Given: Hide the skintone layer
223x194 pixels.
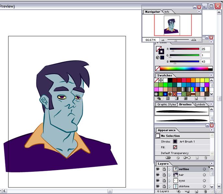Looking at the screenshot, I should pos(157,186).
